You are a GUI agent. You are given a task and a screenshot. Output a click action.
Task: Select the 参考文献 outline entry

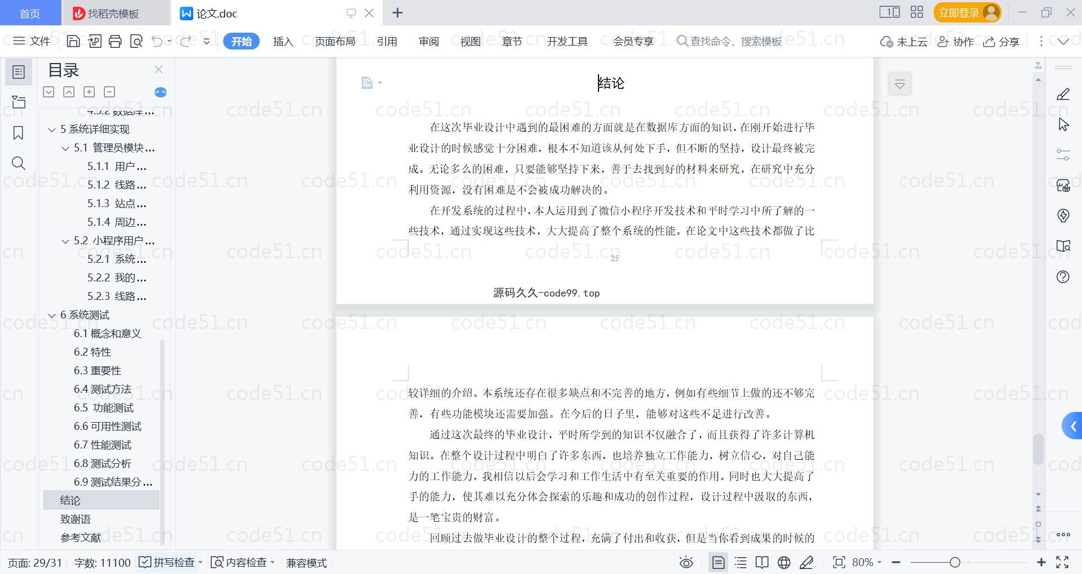click(81, 538)
